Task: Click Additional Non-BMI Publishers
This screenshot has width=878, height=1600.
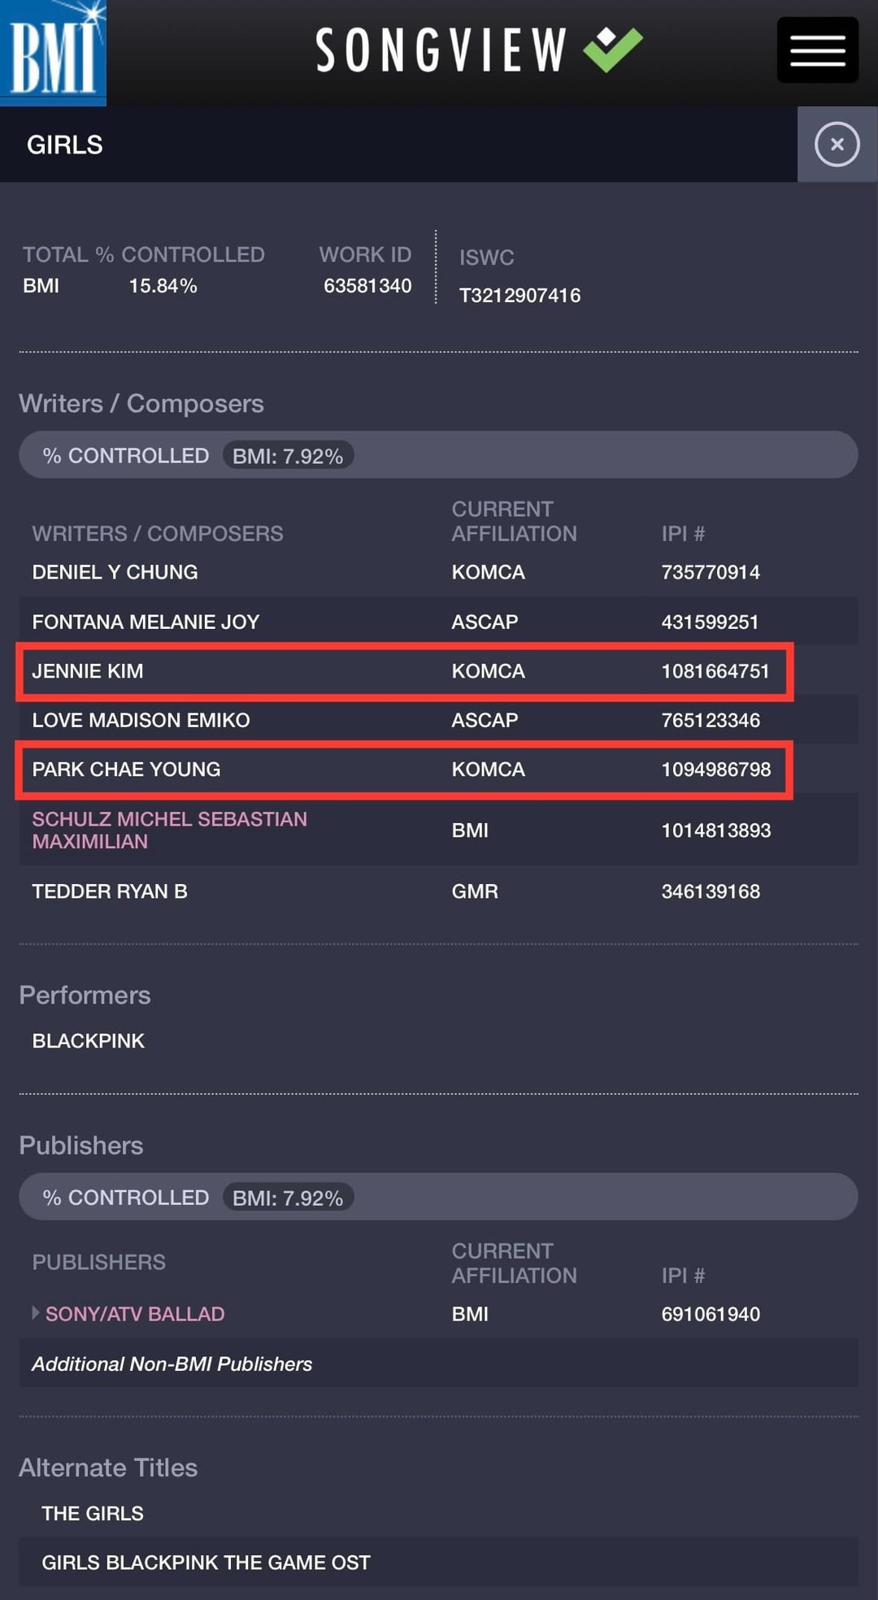Action: (171, 1364)
